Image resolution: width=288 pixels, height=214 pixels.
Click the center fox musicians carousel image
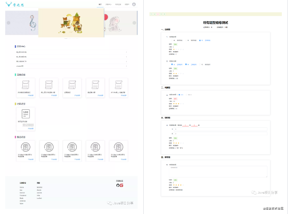point(71,23)
